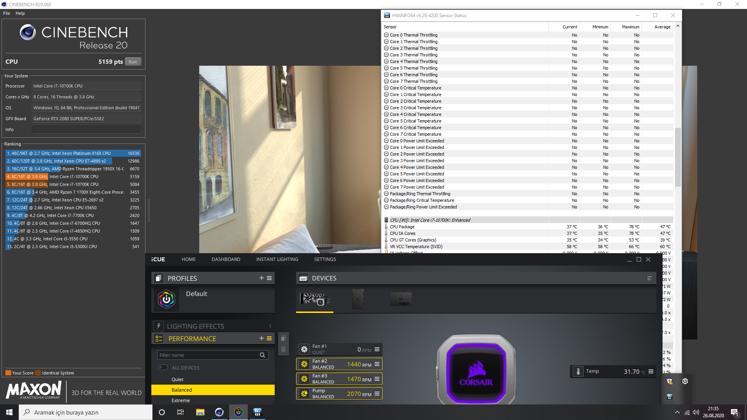
Task: Add a new profile in the PROFILES panel
Action: pyautogui.click(x=261, y=278)
